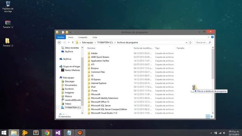Viewport: 242px width, 136px height.
Task: Click Archivos de programa in the address bar
Action: tap(127, 42)
